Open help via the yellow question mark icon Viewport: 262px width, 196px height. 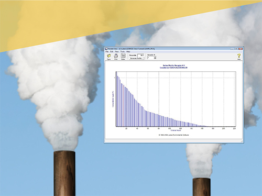(239, 56)
